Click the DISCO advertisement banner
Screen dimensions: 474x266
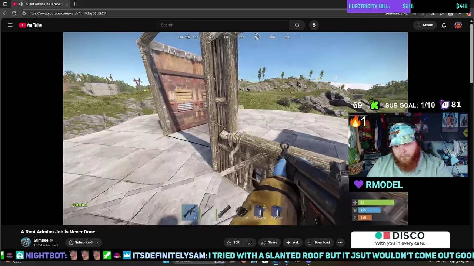coord(400,239)
